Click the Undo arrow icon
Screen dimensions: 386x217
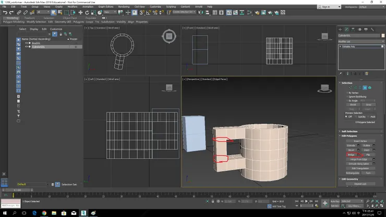[5, 13]
